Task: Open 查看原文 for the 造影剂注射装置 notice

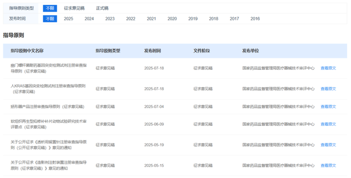Action: (328, 165)
